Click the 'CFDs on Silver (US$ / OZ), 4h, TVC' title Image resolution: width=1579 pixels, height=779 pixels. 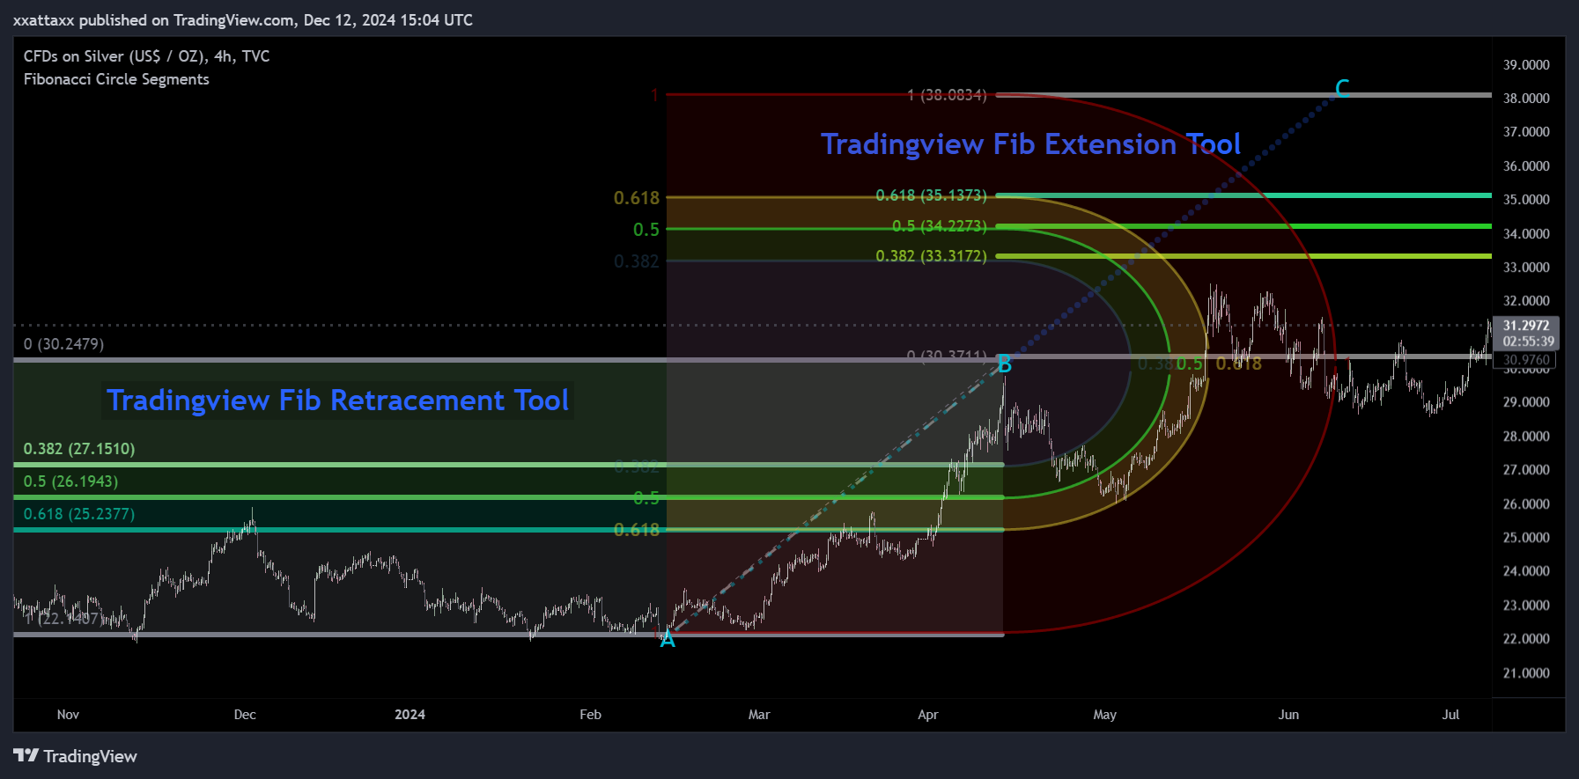[146, 56]
